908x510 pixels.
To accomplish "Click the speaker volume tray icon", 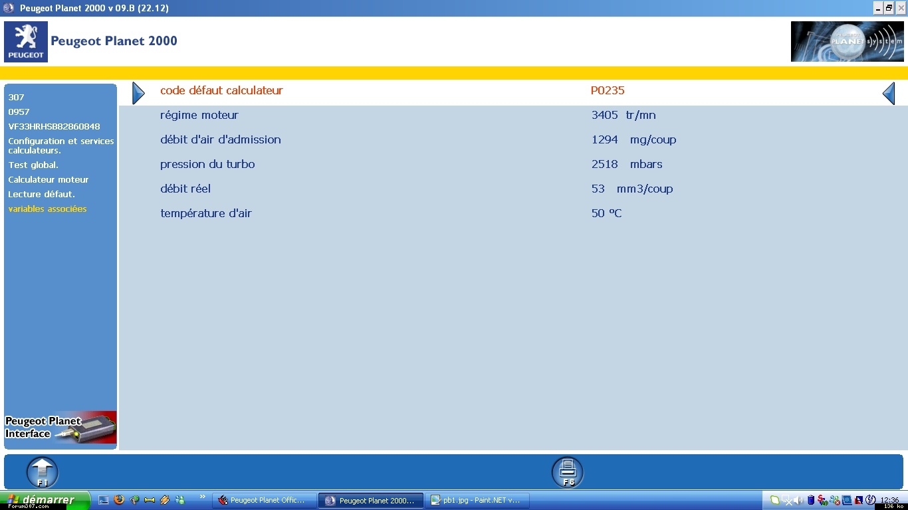I will click(798, 500).
